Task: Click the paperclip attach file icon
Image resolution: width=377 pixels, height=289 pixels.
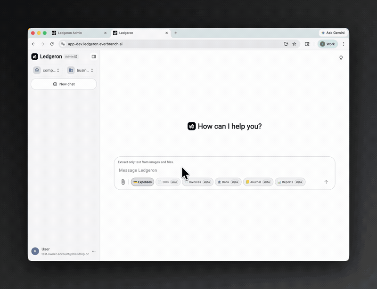Action: coord(123,182)
